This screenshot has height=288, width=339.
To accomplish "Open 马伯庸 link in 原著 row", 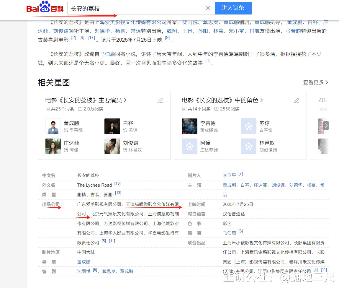I will 229,233.
